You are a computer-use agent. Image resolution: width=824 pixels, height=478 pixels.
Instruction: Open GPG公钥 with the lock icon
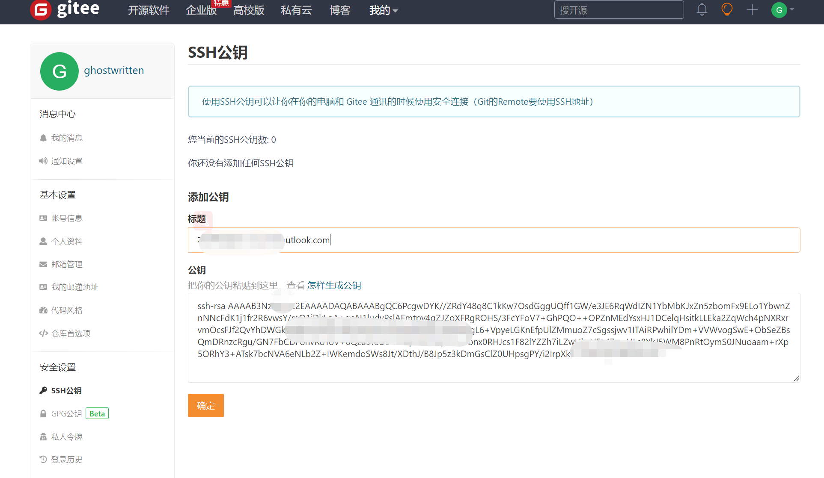point(66,413)
